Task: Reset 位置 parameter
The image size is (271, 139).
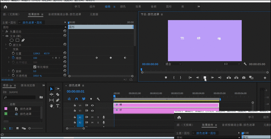Action: click(64, 53)
